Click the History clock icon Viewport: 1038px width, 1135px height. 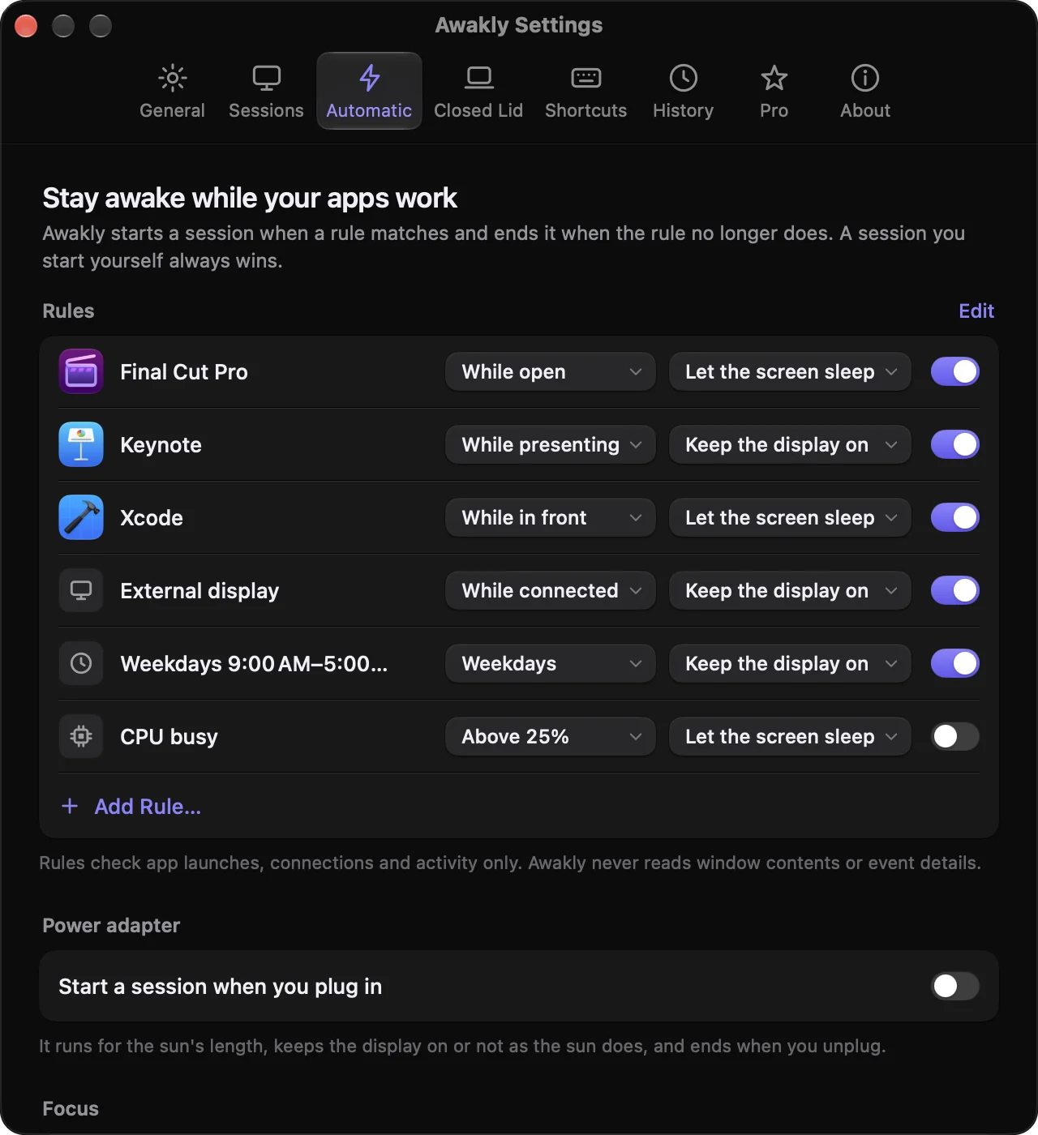click(683, 78)
